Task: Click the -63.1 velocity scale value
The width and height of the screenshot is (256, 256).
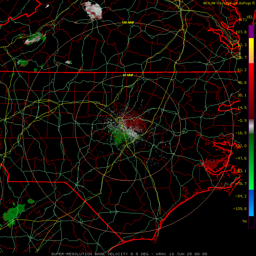Action: point(241,171)
